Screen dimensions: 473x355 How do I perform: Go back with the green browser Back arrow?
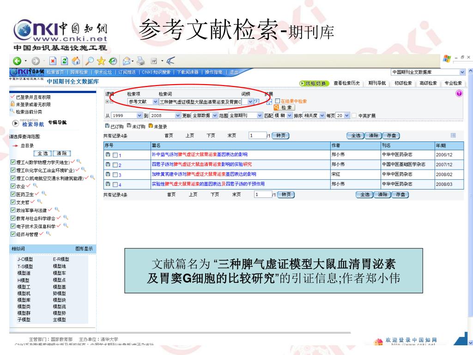(17, 61)
